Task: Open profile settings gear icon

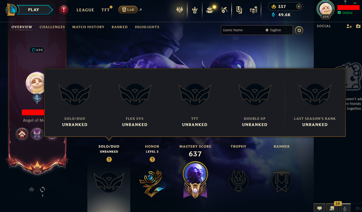Action: click(x=299, y=30)
